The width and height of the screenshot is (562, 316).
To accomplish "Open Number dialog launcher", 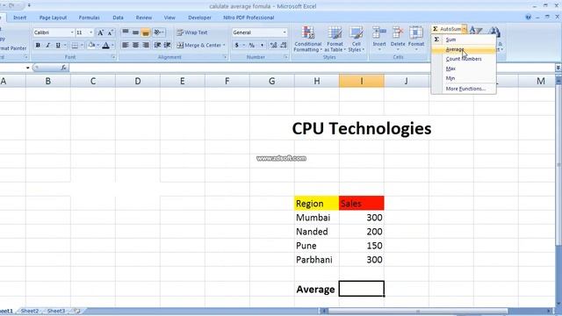I will click(285, 57).
